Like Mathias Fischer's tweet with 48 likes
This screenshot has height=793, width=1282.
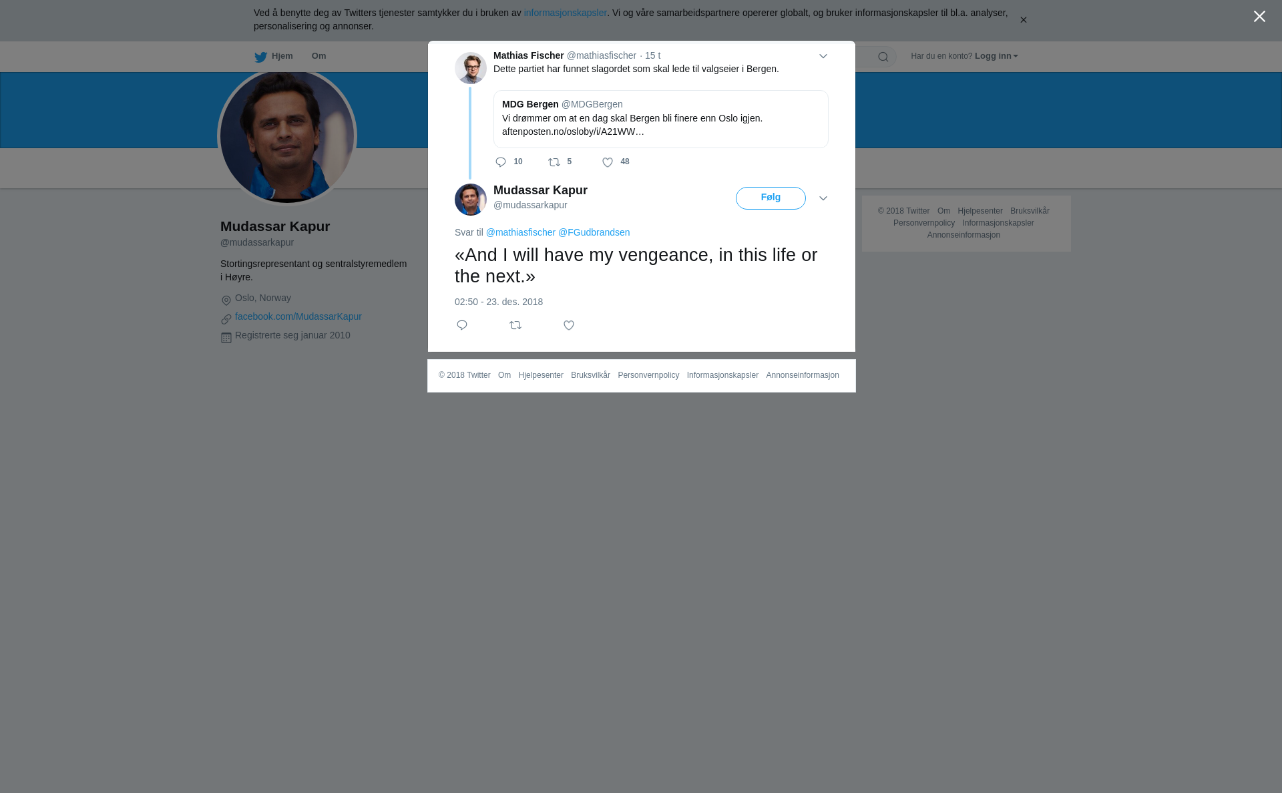608,162
